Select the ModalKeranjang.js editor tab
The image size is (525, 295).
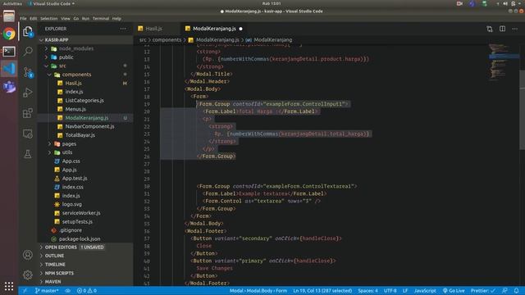click(214, 29)
